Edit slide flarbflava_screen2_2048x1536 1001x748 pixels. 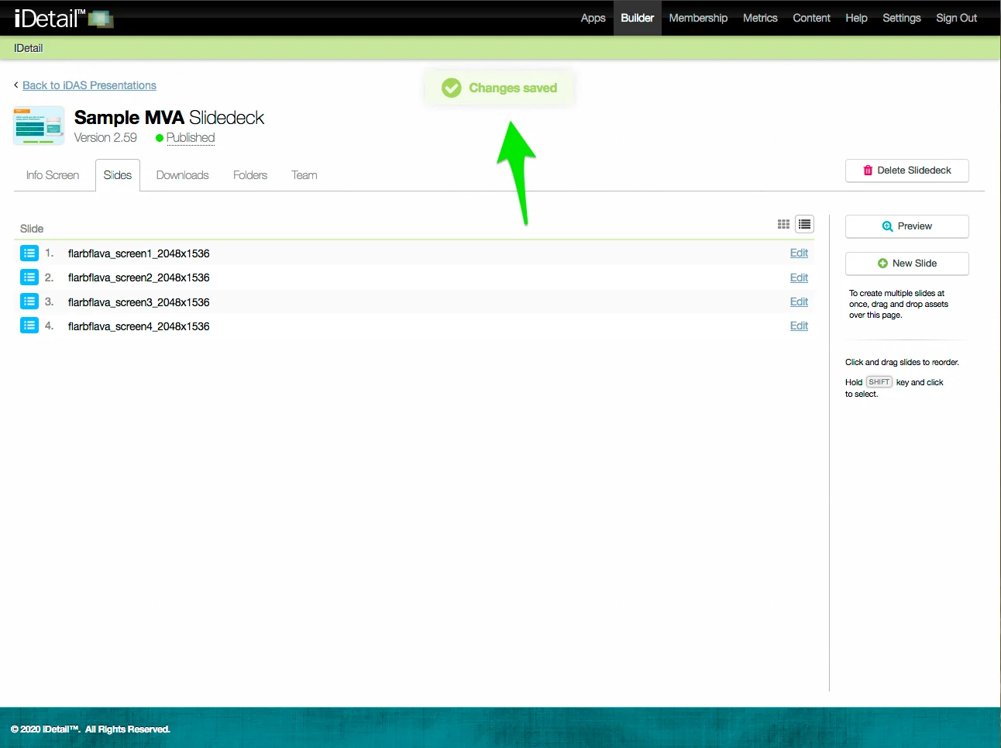click(799, 277)
